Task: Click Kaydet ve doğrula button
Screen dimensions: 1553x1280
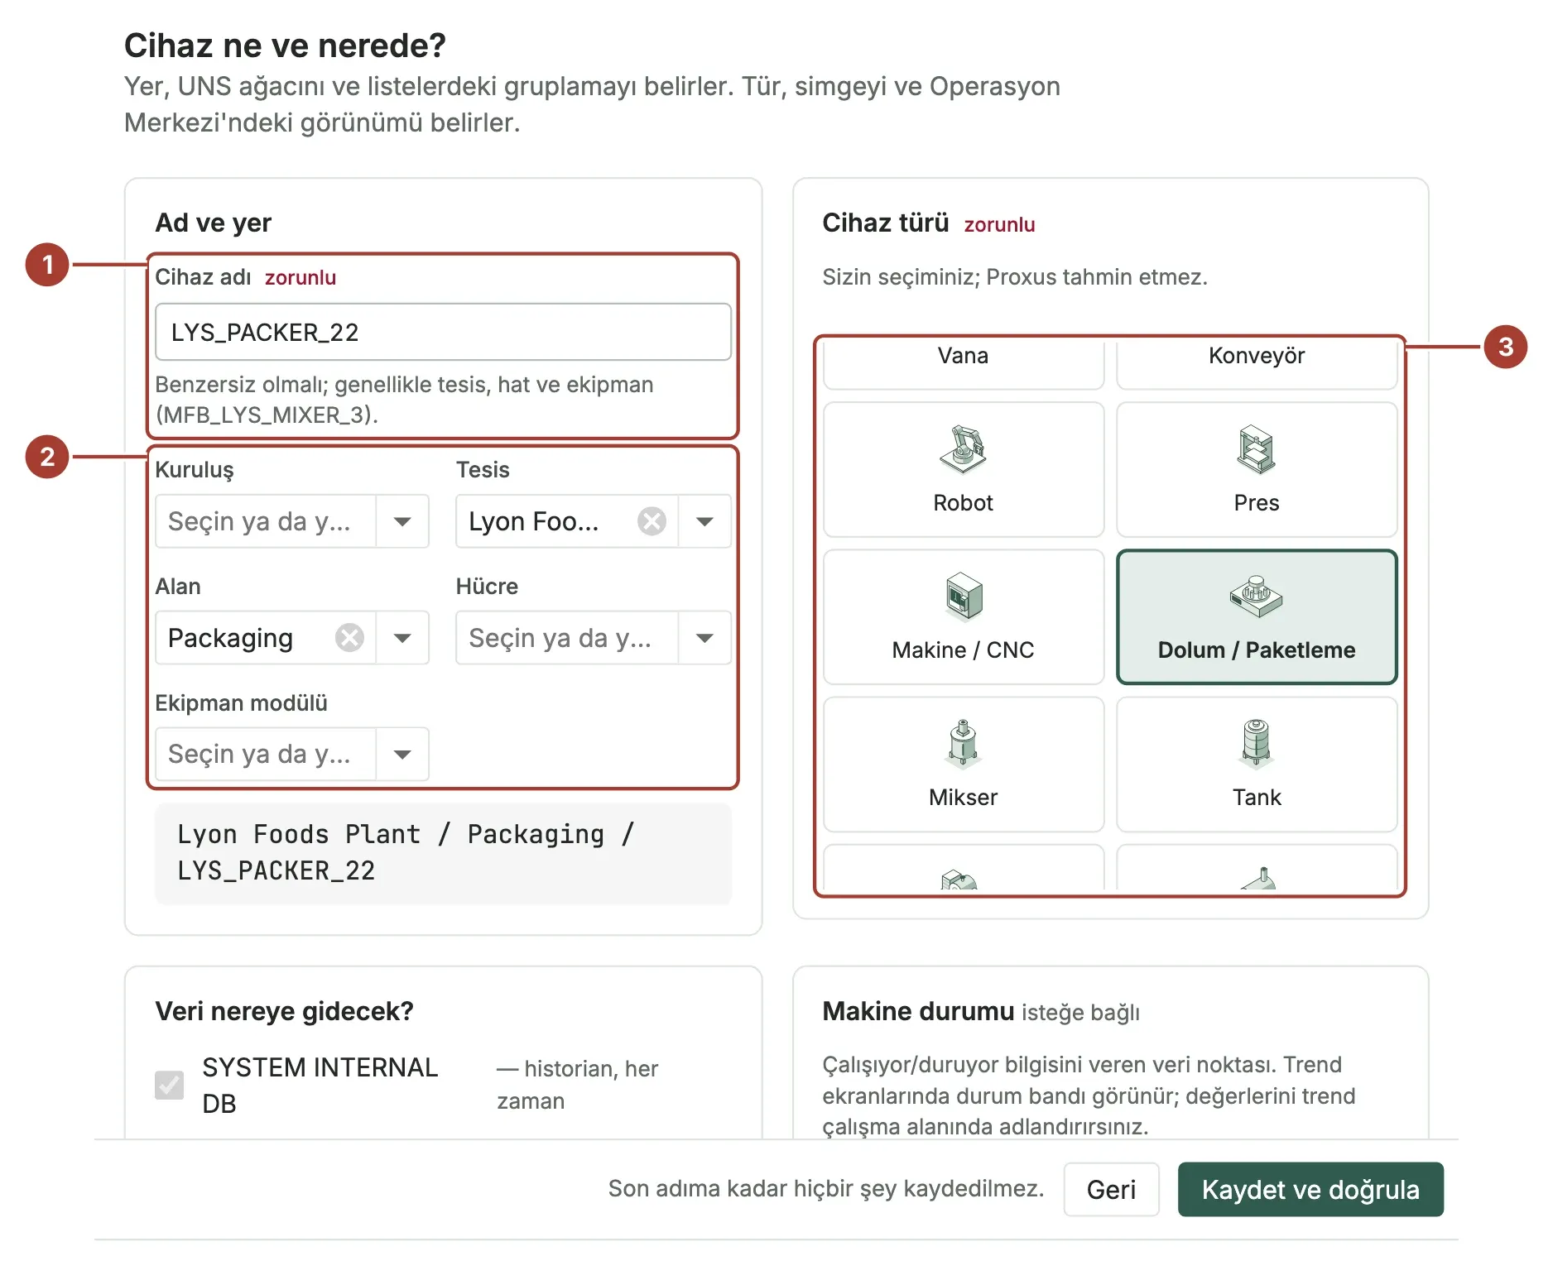Action: tap(1310, 1189)
